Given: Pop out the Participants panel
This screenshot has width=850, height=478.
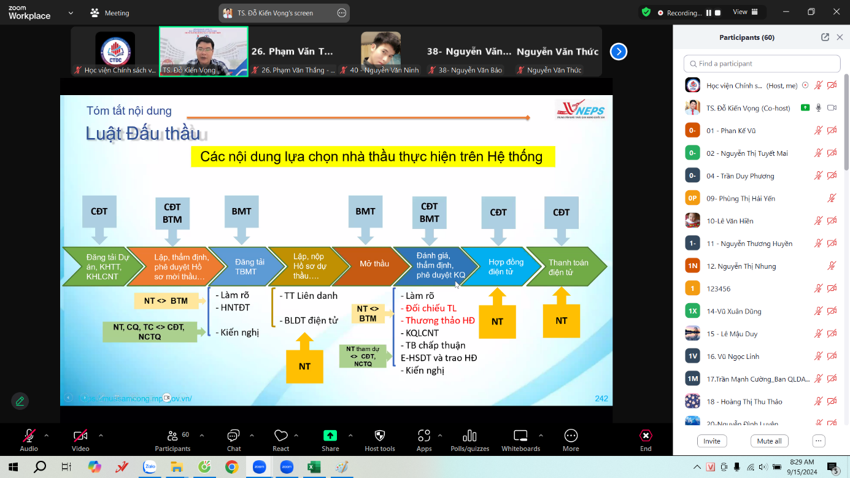Looking at the screenshot, I should 825,37.
